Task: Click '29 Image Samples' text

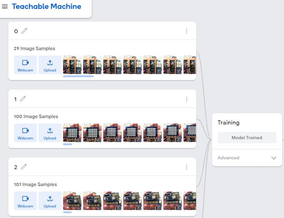Action: 35,48
